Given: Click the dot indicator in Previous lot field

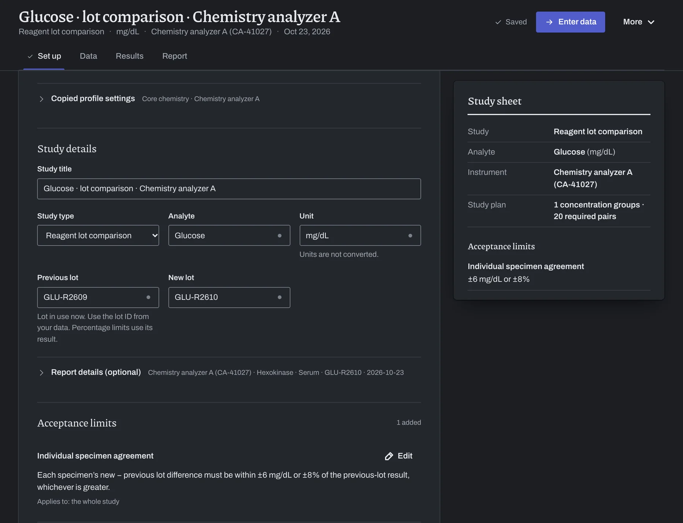Looking at the screenshot, I should tap(148, 297).
